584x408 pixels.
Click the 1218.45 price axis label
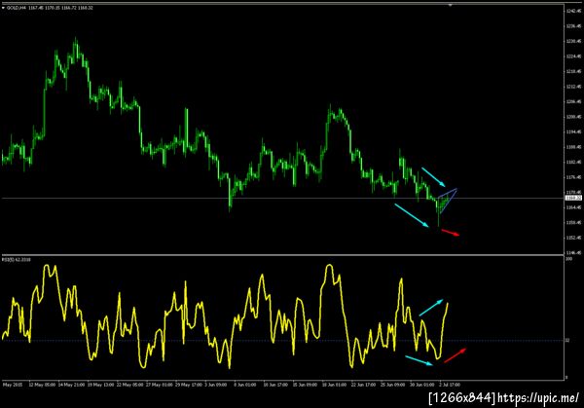pyautogui.click(x=573, y=71)
